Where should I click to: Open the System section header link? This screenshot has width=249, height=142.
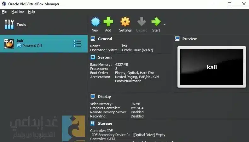(x=105, y=57)
